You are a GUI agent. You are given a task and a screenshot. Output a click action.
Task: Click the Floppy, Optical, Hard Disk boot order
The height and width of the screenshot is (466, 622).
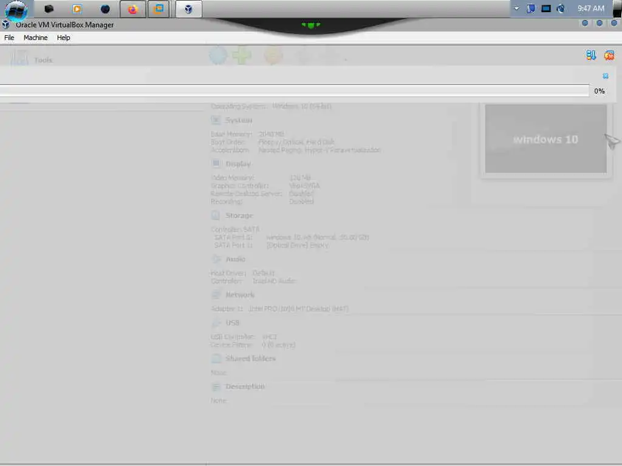[296, 142]
